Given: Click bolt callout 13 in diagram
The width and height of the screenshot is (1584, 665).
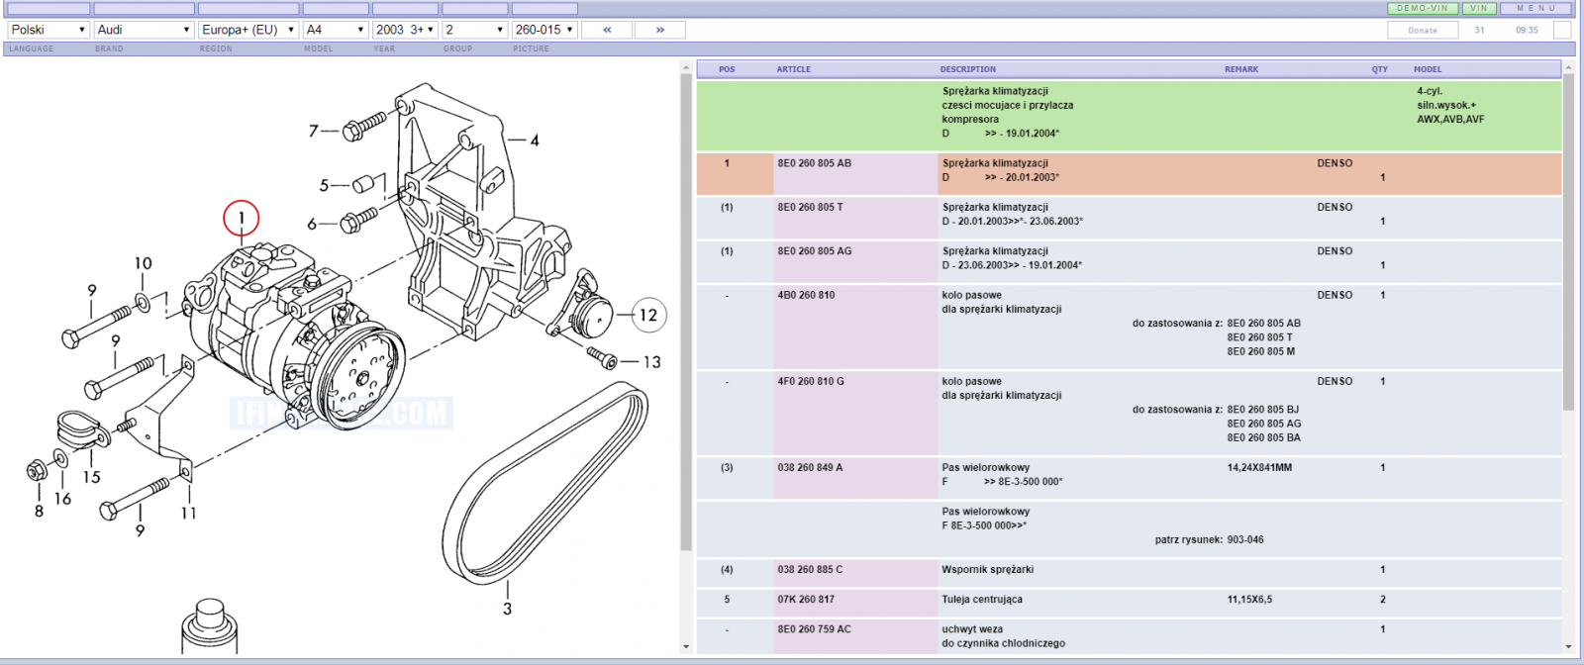Looking at the screenshot, I should coord(651,362).
